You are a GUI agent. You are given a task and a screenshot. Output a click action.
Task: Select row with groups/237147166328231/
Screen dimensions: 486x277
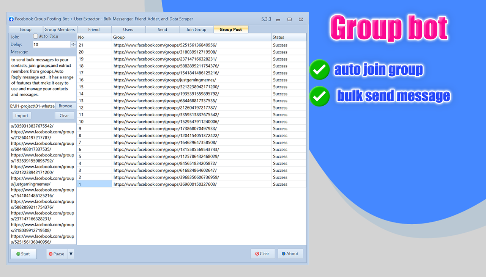192,59
